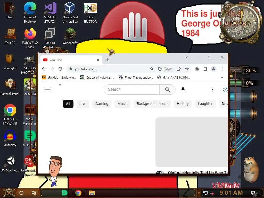Click the steampunk clock widget

[241, 23]
